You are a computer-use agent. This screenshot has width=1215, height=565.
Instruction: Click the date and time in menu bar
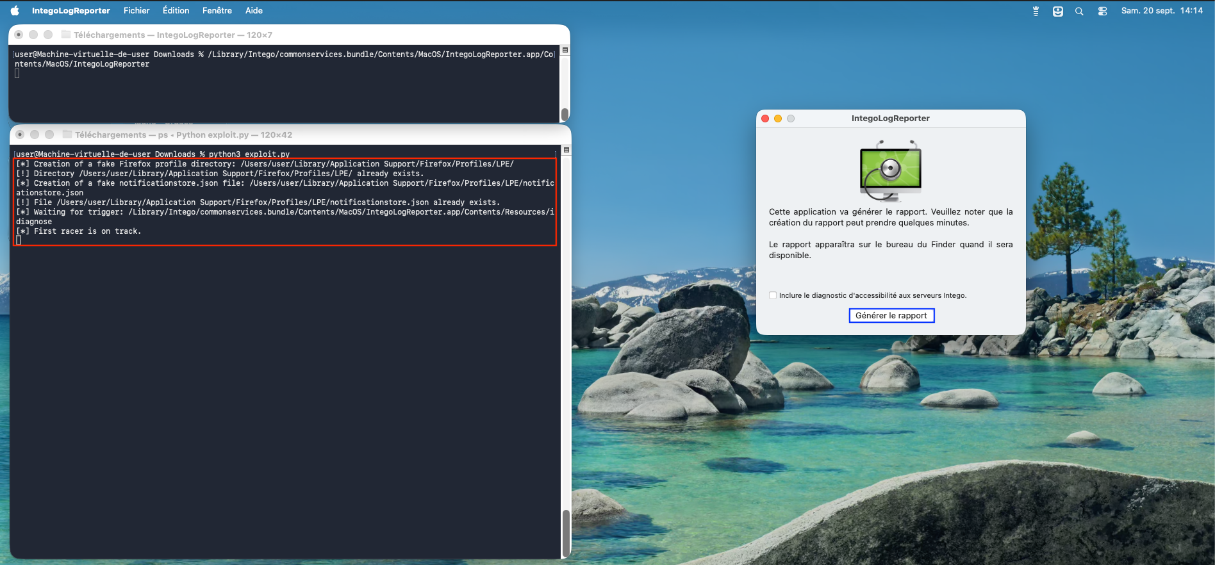pyautogui.click(x=1161, y=11)
